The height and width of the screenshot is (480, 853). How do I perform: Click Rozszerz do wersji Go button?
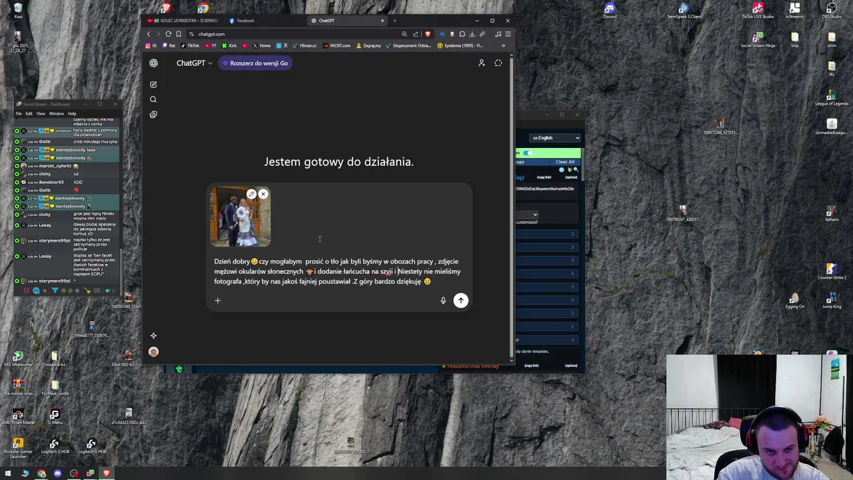(255, 63)
